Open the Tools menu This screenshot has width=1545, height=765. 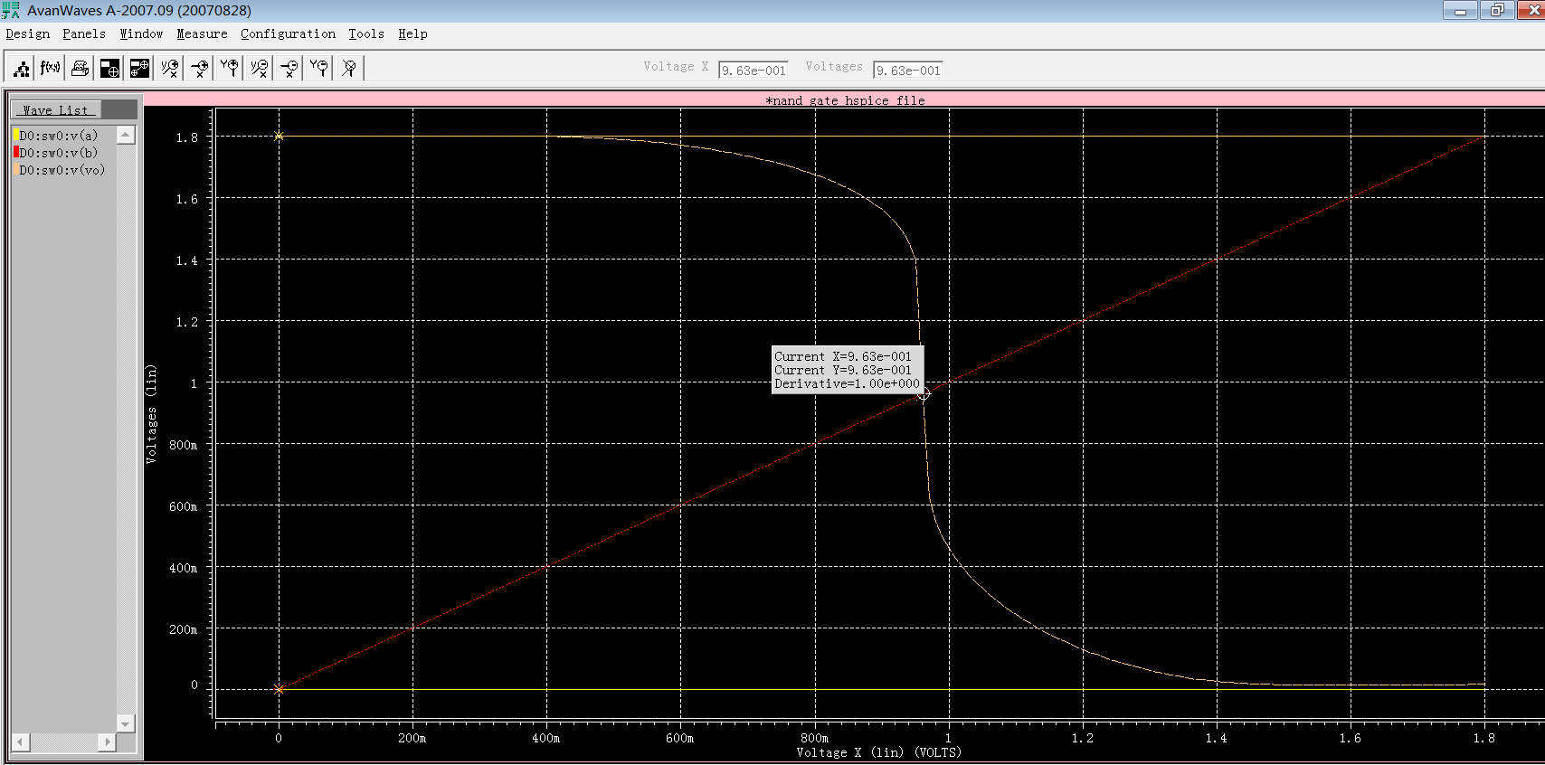coord(366,33)
